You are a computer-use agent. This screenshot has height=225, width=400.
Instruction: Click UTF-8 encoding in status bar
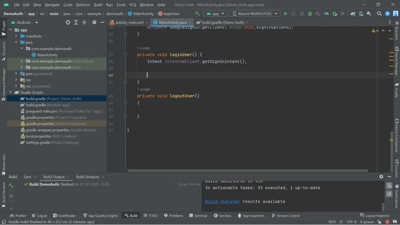pyautogui.click(x=351, y=222)
